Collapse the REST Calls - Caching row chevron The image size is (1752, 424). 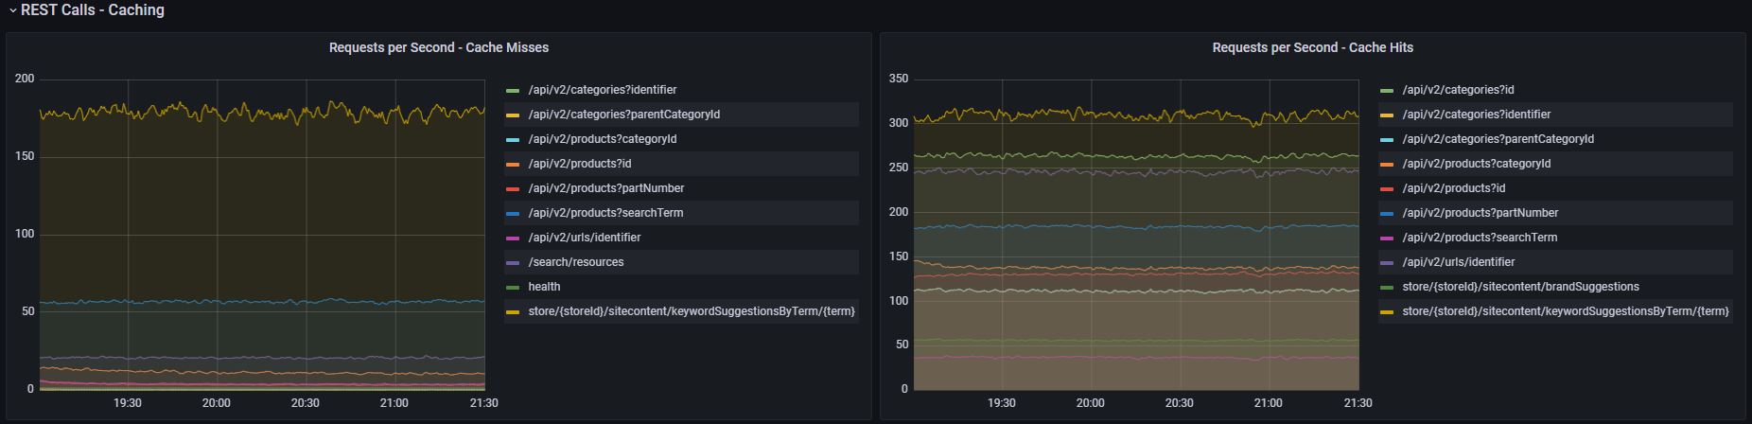[x=12, y=10]
